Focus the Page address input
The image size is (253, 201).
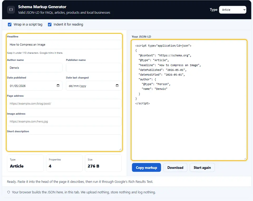64,104
